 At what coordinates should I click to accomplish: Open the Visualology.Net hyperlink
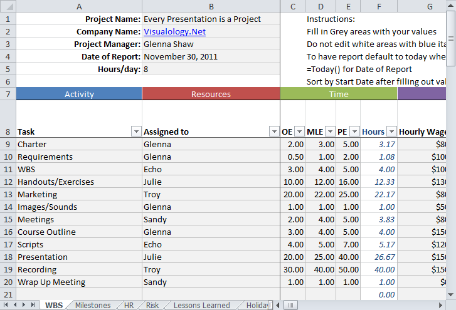tap(174, 31)
